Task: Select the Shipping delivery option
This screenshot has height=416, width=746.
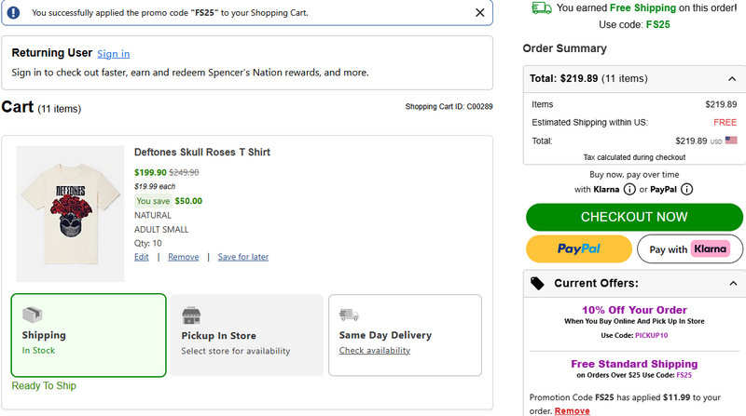Action: 89,335
